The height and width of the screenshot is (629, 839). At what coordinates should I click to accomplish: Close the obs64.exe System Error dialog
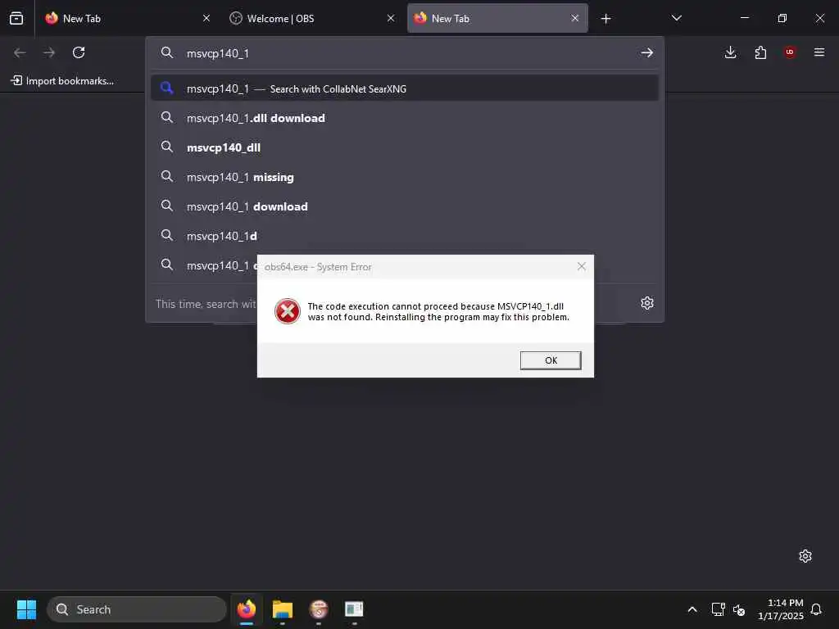coord(582,266)
